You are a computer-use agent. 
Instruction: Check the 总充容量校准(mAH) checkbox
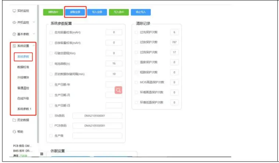click(x=51, y=32)
